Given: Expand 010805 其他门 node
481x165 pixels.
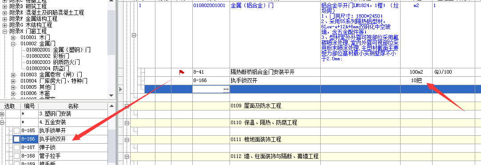Looking at the screenshot, I should click(x=13, y=87).
